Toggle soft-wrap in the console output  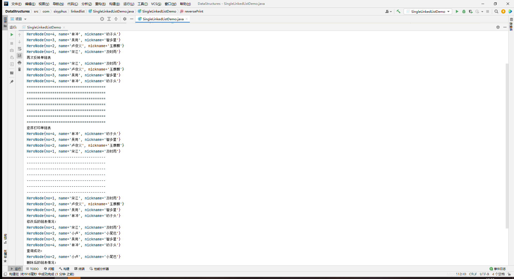19,49
